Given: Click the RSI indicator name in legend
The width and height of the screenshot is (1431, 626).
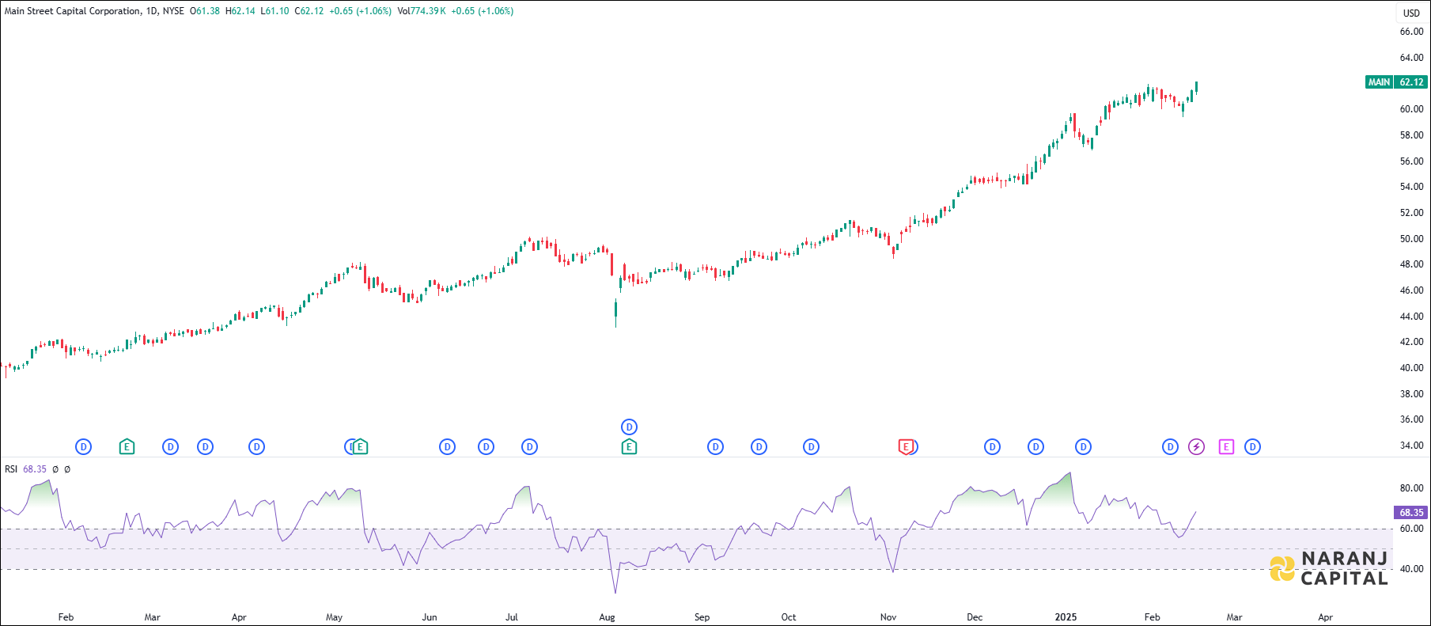Looking at the screenshot, I should coord(11,469).
